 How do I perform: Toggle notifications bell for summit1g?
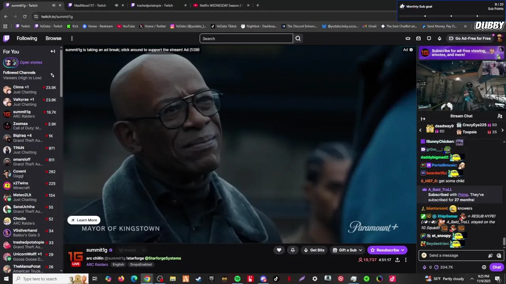pyautogui.click(x=293, y=250)
